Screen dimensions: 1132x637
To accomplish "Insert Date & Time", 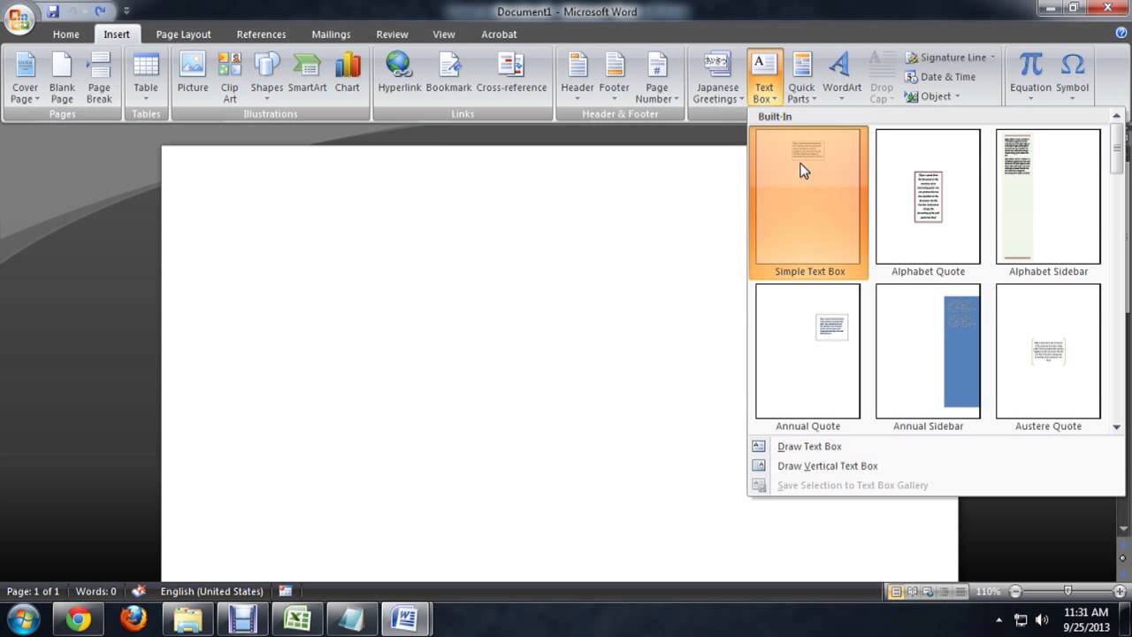I will point(940,77).
